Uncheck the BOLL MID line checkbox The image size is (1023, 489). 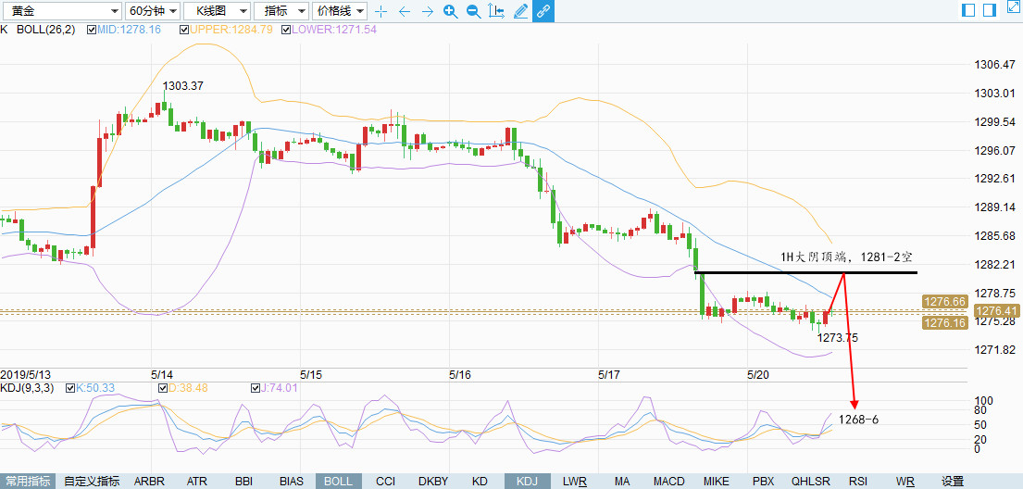click(x=91, y=30)
